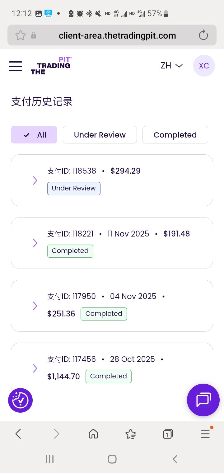The image size is (224, 473).
Task: Filter payments by Completed status
Action: point(175,135)
